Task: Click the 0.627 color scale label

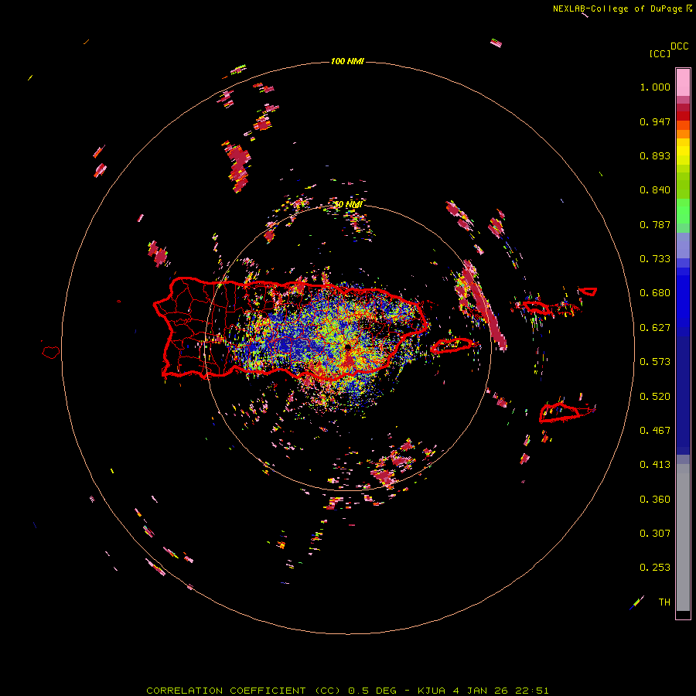Action: (x=655, y=328)
